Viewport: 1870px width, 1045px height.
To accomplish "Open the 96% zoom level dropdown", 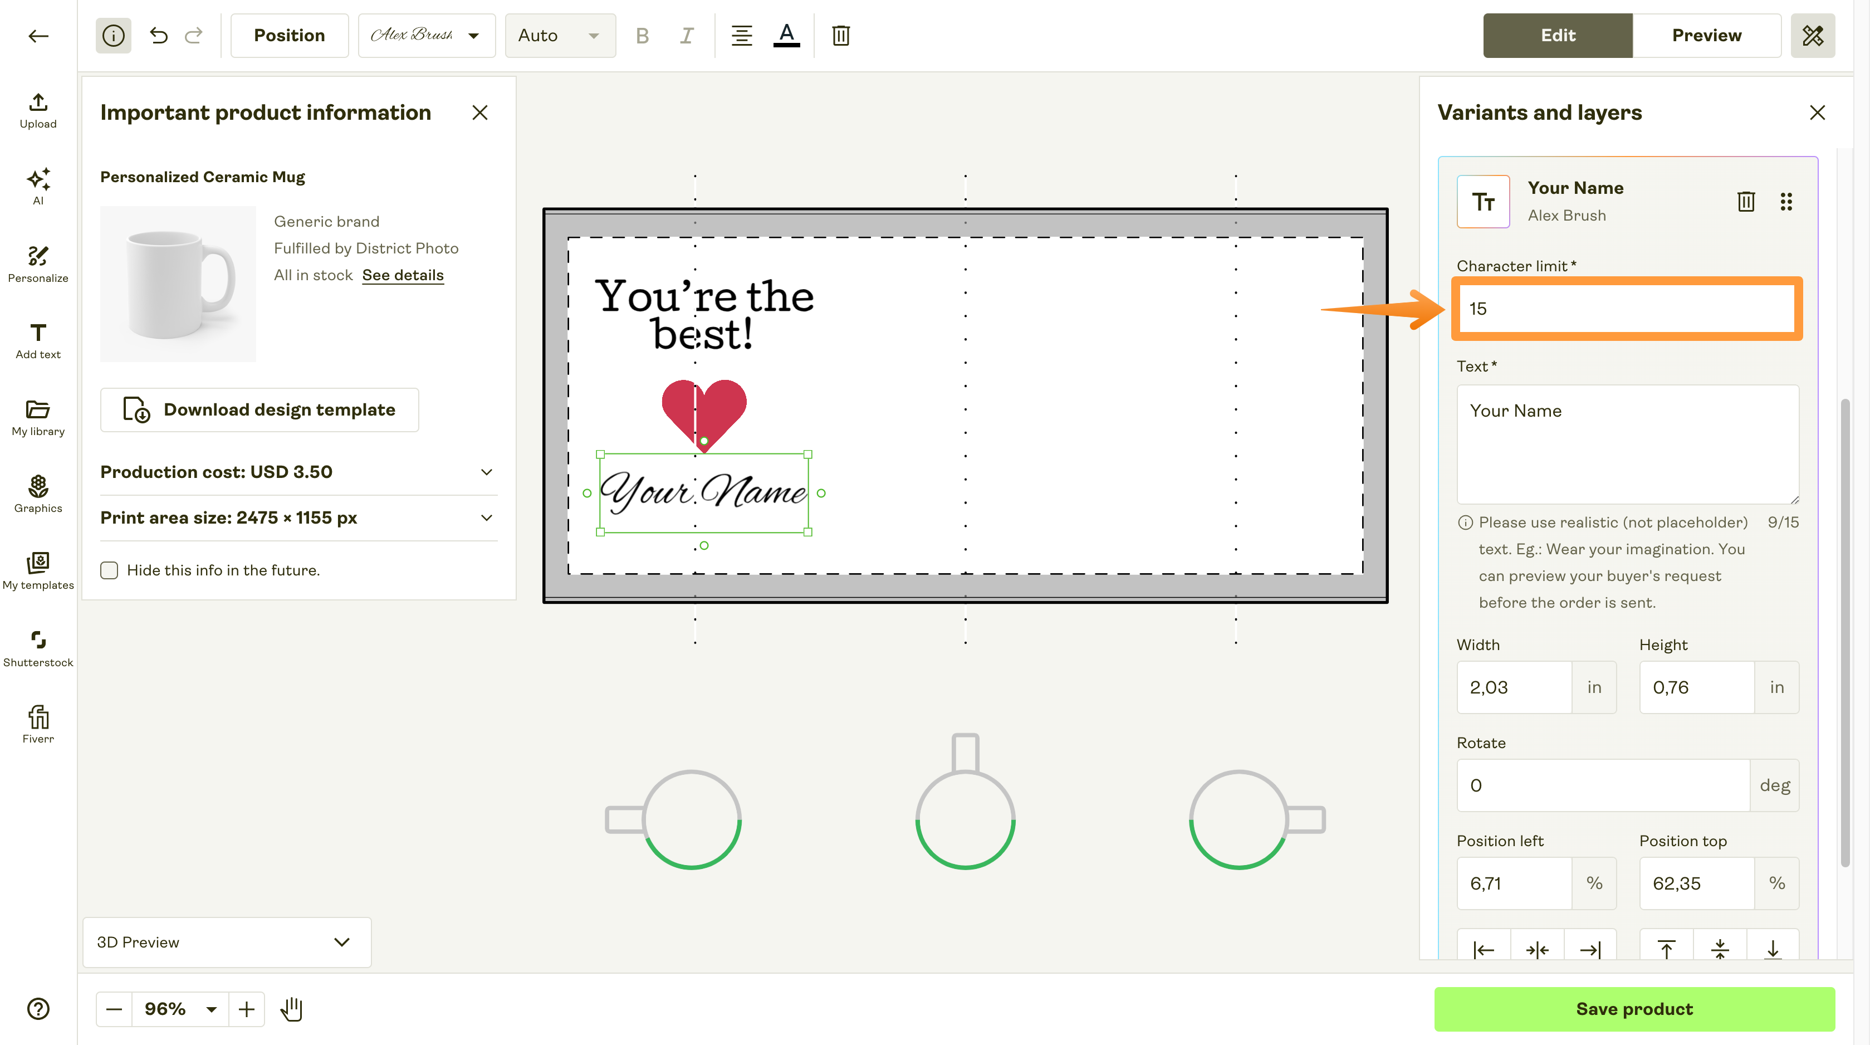I will pos(180,1009).
